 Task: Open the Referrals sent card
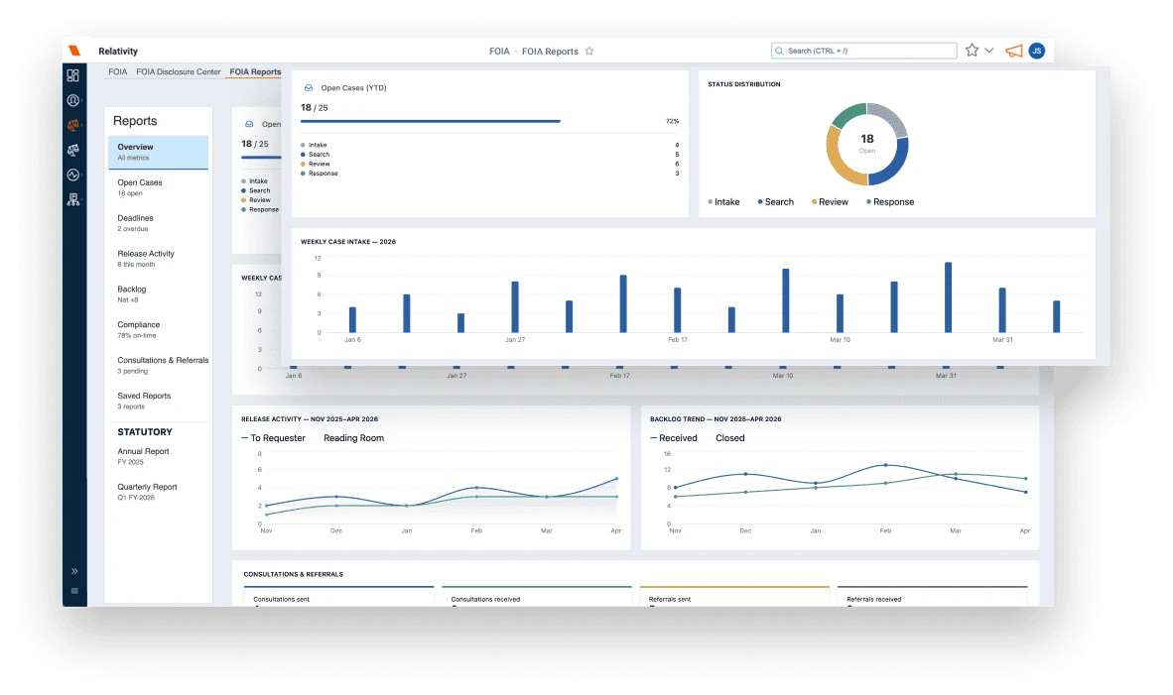click(734, 597)
